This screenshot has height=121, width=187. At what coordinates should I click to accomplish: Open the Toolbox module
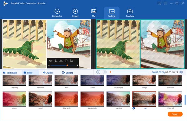point(130,13)
